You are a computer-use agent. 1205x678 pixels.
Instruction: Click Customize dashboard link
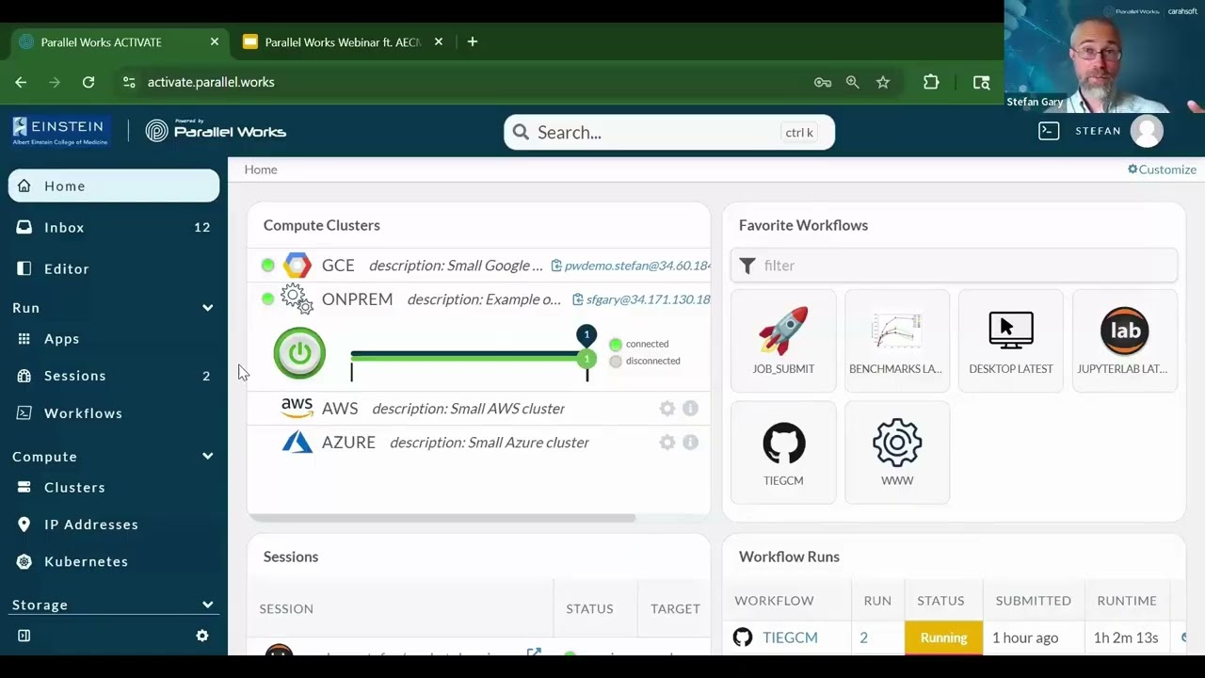pyautogui.click(x=1162, y=169)
